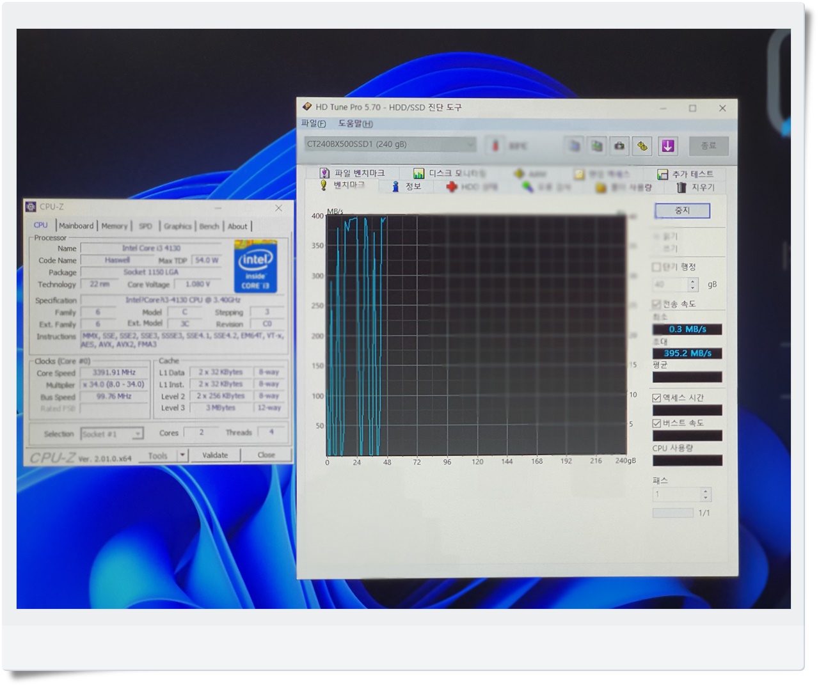This screenshot has height=685, width=819.
Task: Select the 벤치마크 (Benchmark) tab
Action: (342, 185)
